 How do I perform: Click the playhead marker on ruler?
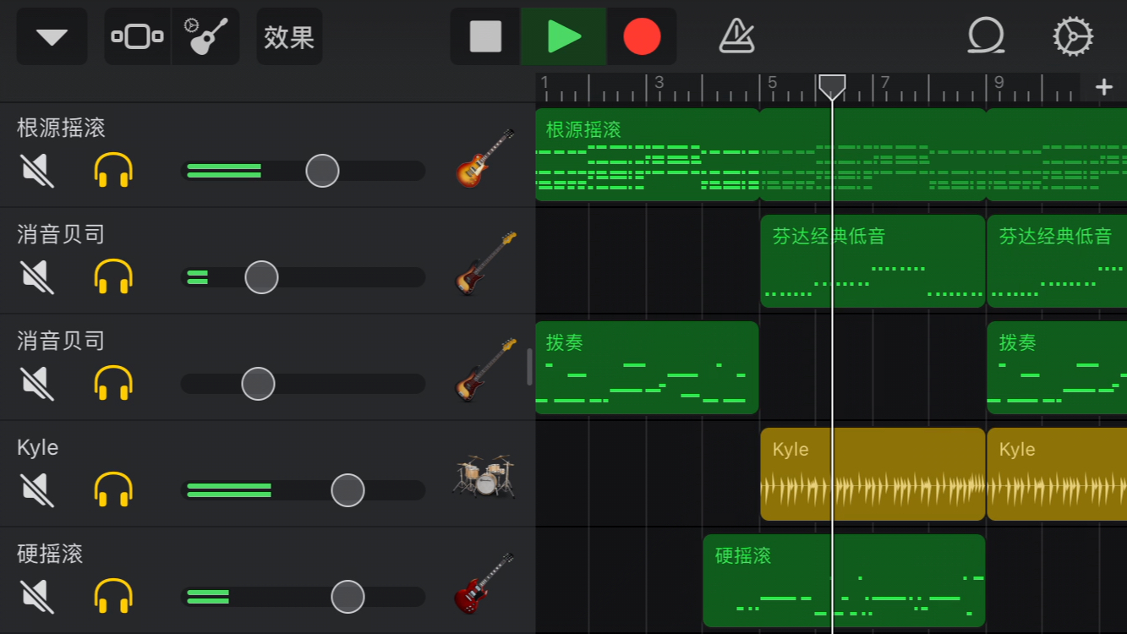tap(832, 86)
